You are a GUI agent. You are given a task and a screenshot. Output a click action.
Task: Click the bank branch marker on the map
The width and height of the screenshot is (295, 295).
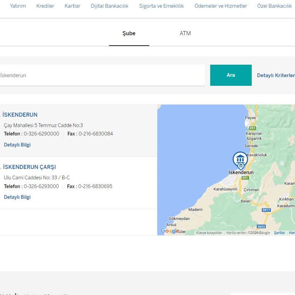(240, 159)
